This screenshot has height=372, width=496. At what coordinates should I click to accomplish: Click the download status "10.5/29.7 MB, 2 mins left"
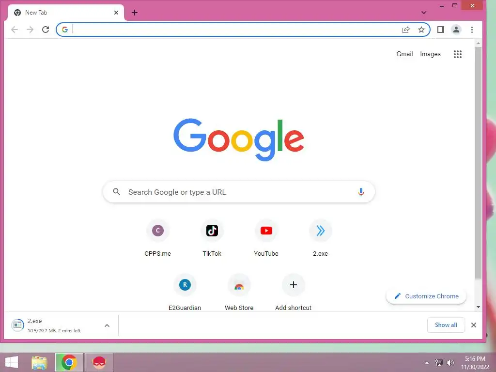54,330
